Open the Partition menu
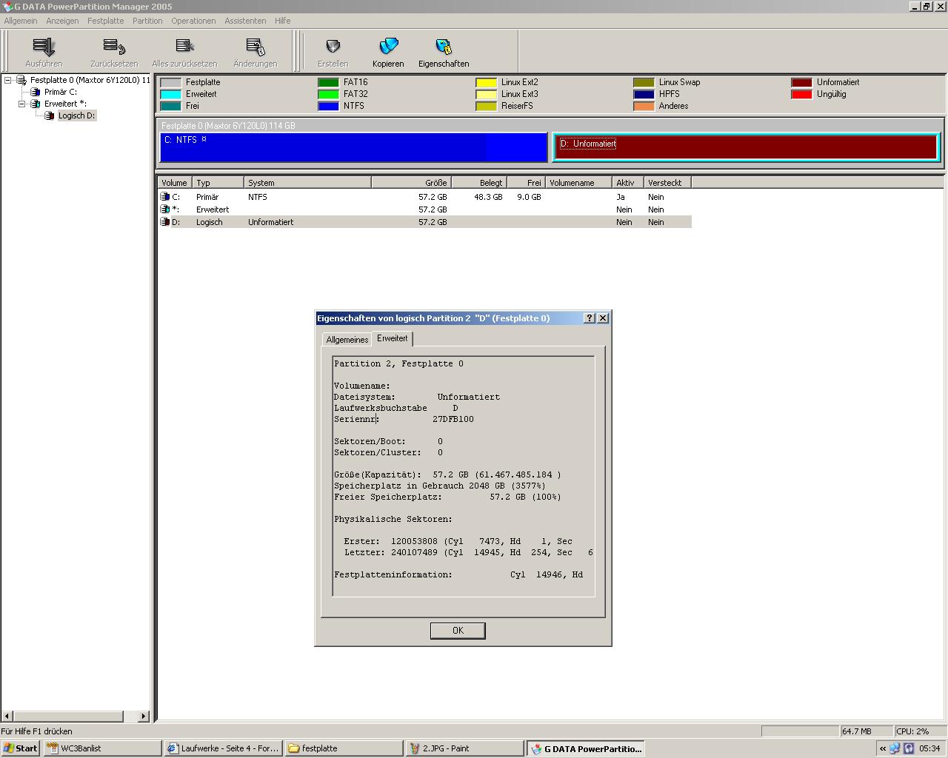 [x=147, y=21]
